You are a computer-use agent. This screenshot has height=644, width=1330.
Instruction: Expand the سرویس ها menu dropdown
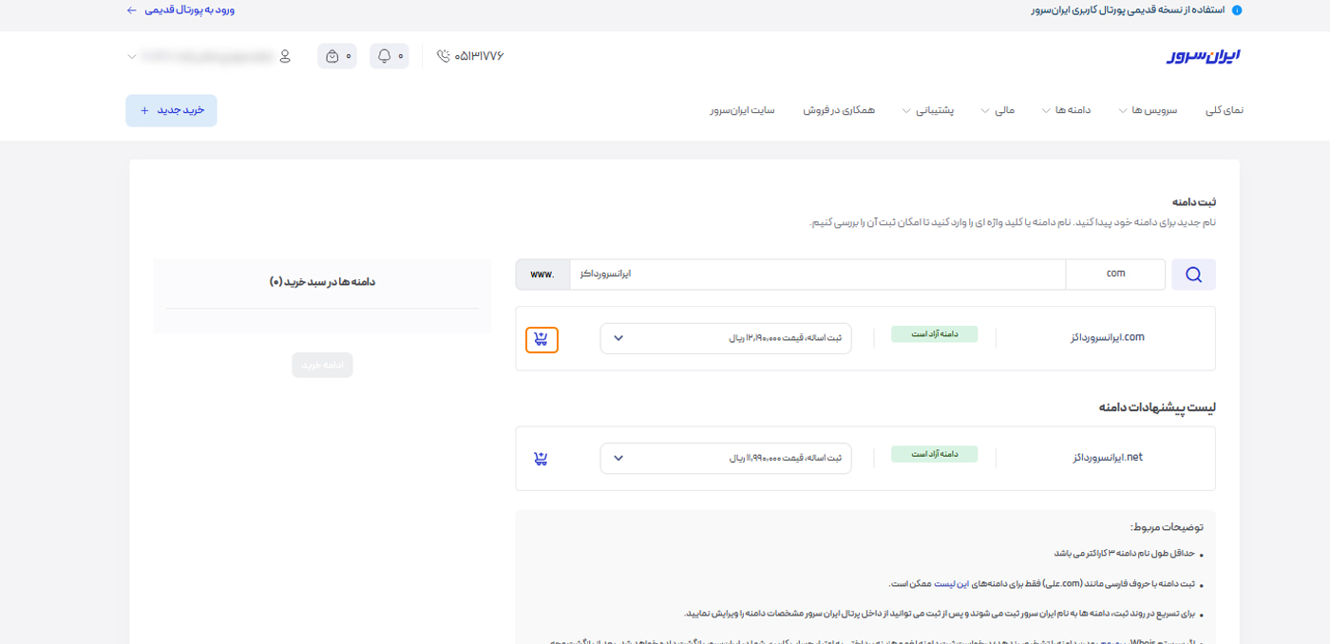point(1149,109)
